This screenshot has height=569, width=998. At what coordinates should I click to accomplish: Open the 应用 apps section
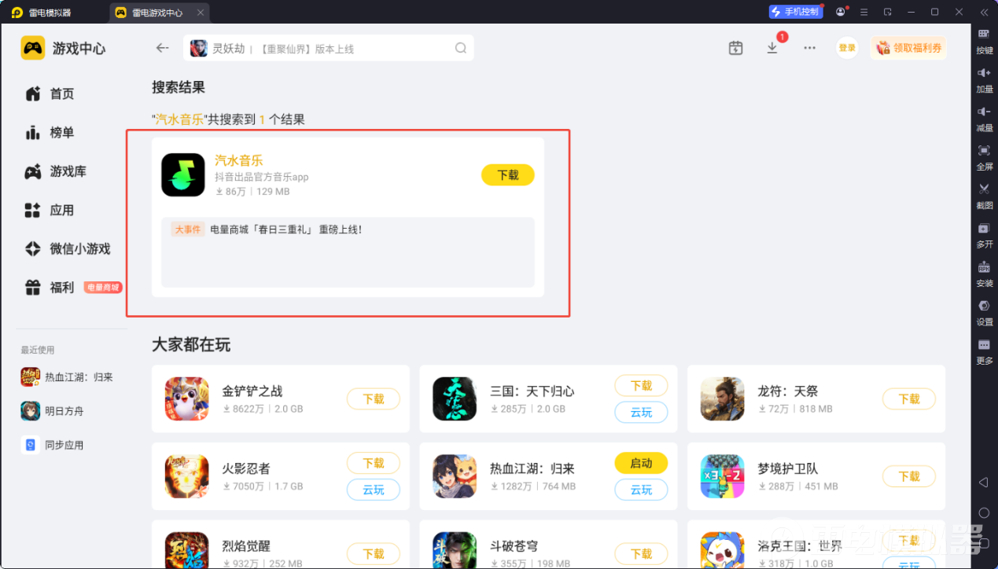50,211
